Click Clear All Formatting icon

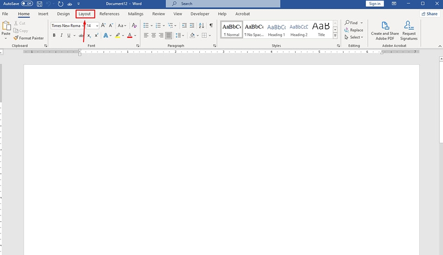[134, 25]
